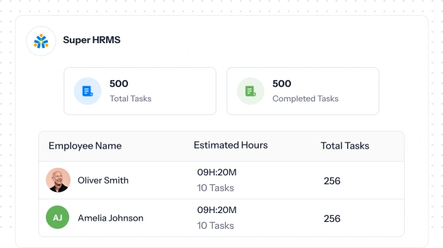443x248 pixels.
Task: Sort by Total Tasks column header
Action: 344,146
